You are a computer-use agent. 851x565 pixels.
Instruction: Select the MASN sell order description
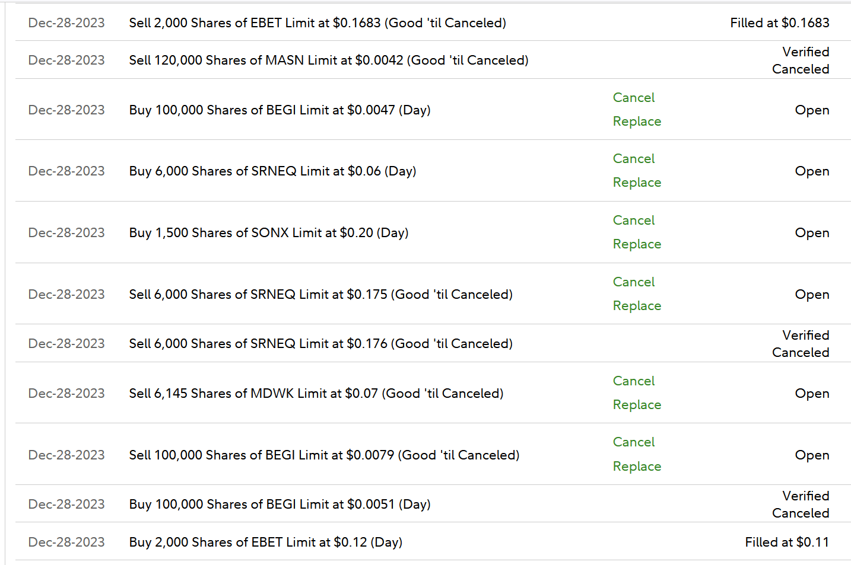pyautogui.click(x=328, y=60)
